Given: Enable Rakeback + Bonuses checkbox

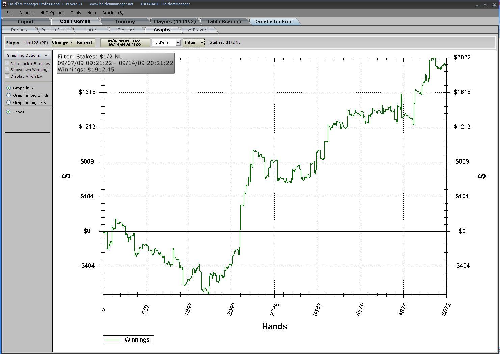Looking at the screenshot, I should (x=7, y=63).
